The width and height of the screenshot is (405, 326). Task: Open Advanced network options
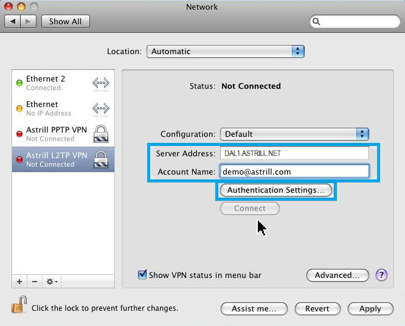[337, 275]
